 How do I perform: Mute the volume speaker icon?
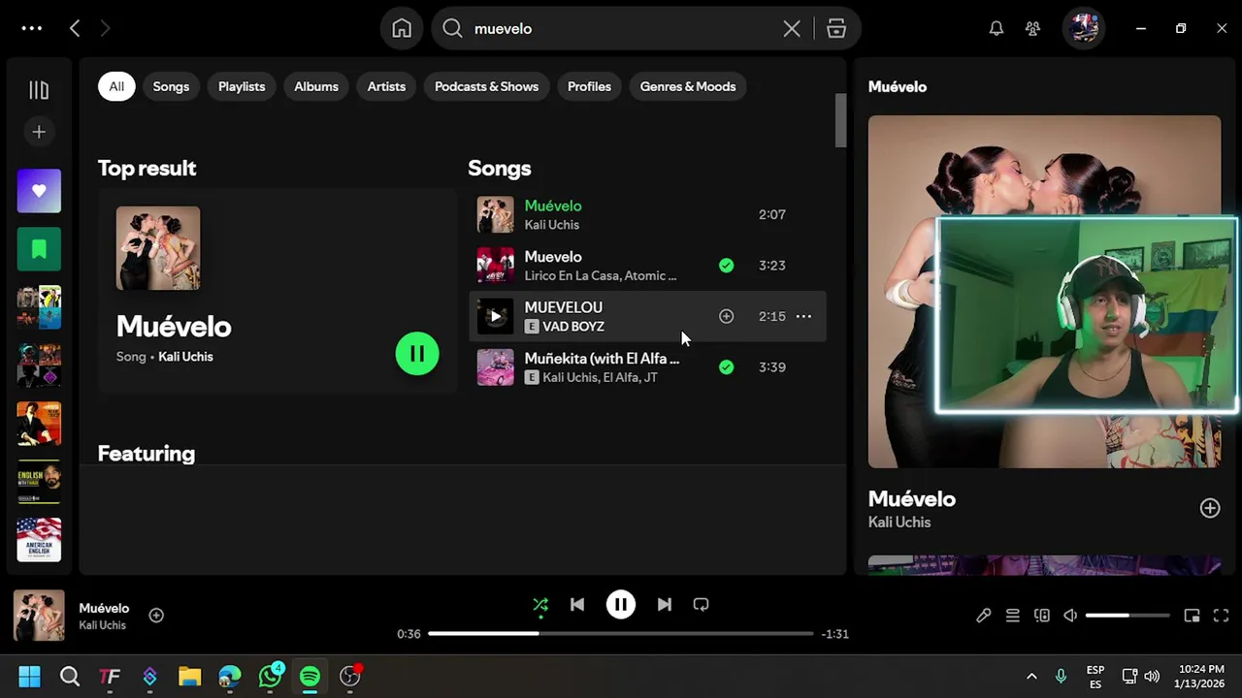coord(1070,616)
